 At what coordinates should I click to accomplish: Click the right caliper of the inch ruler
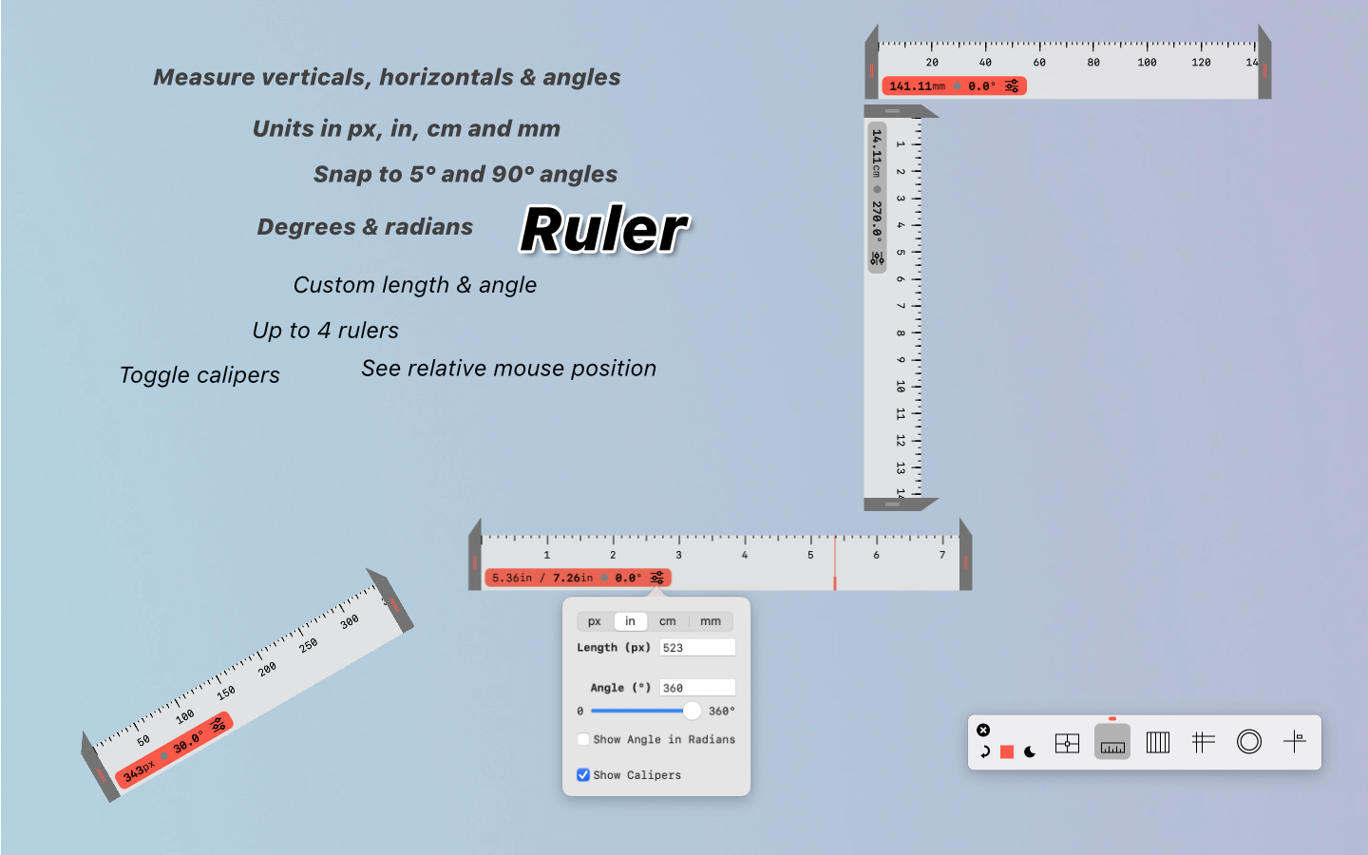pos(966,555)
